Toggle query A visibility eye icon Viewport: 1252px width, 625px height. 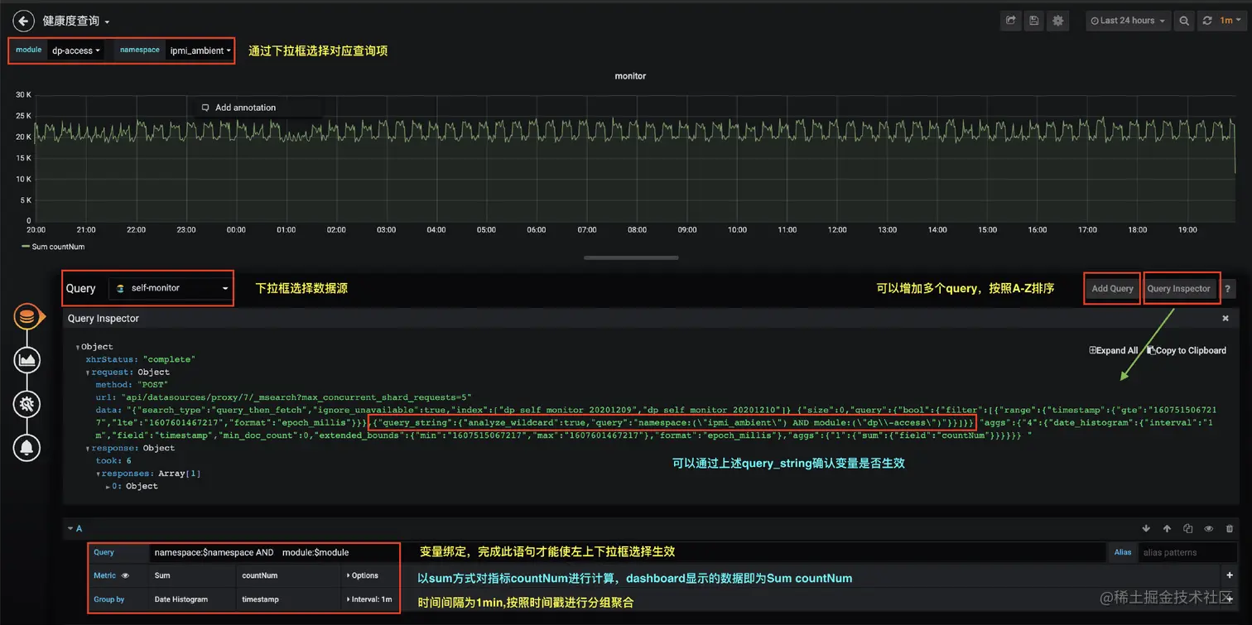(1208, 528)
